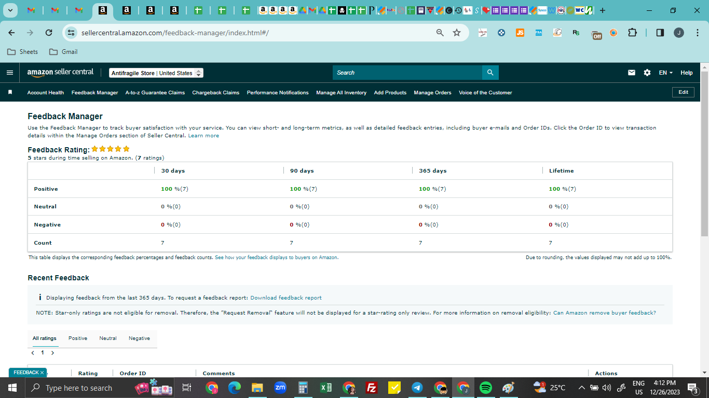The width and height of the screenshot is (709, 398).
Task: Open Seller Central settings gear
Action: (x=647, y=73)
